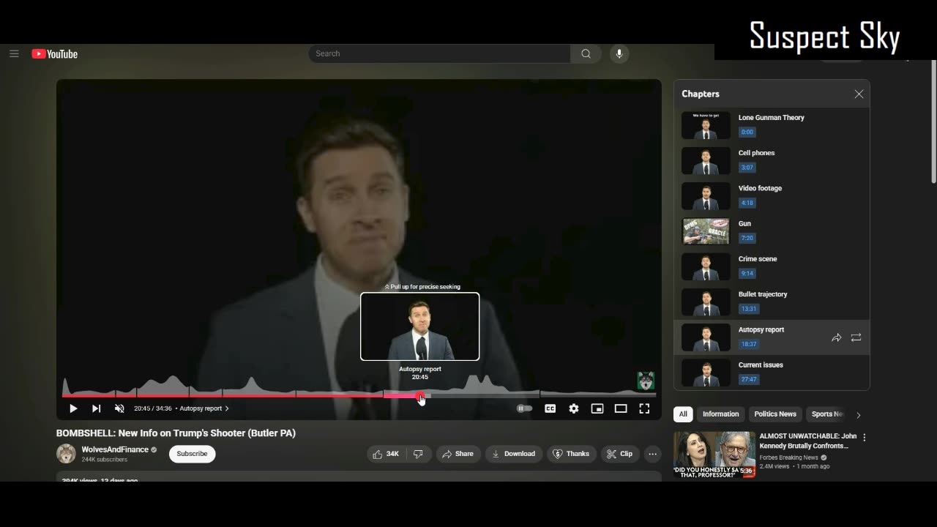The height and width of the screenshot is (527, 937).
Task: Skip to the next video
Action: tap(96, 408)
